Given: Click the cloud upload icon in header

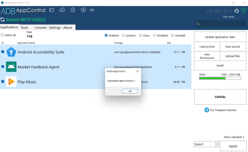Looking at the screenshot, I should [x=62, y=10].
